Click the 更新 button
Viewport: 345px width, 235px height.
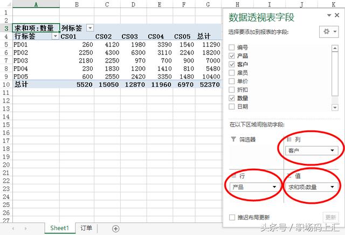(x=330, y=217)
